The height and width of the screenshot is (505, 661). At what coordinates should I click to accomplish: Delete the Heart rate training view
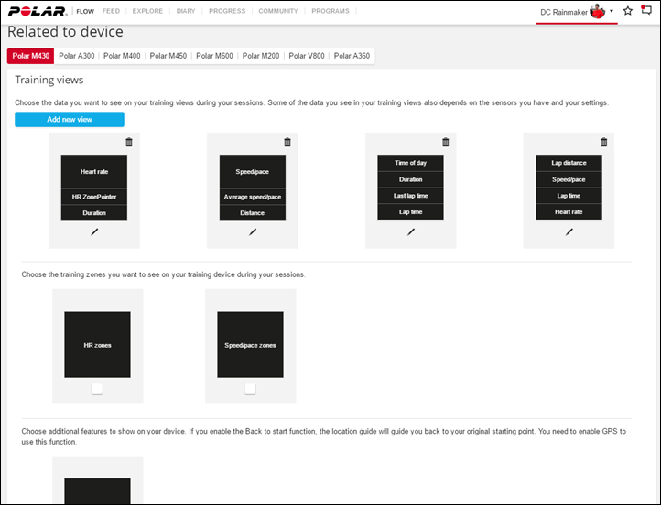tap(128, 143)
